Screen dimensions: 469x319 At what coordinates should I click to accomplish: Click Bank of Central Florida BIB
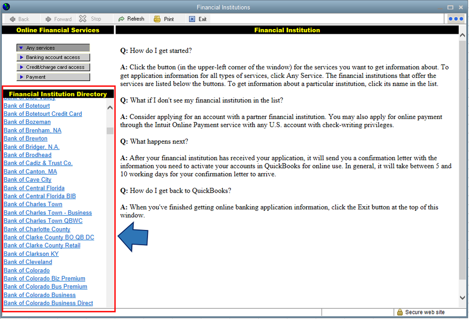40,196
